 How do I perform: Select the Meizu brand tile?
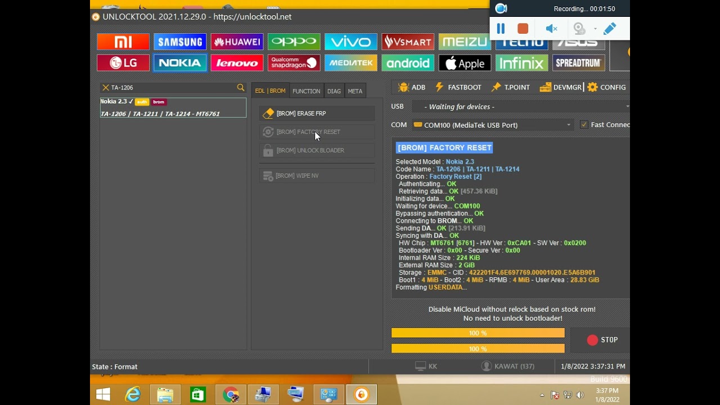(465, 42)
